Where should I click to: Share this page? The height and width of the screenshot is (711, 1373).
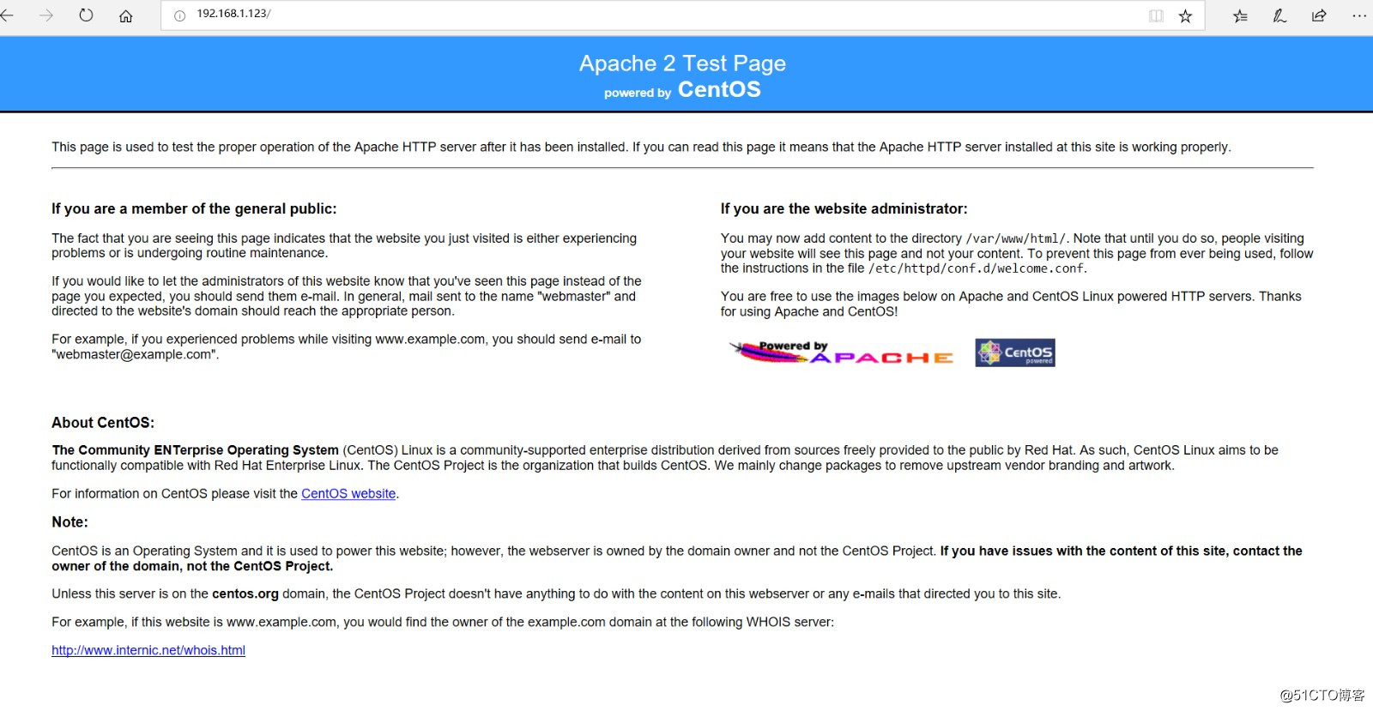(1319, 15)
